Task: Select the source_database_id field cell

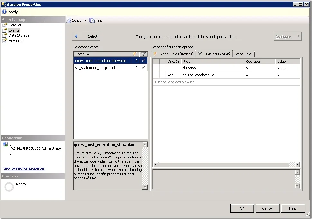Action: tap(213, 75)
